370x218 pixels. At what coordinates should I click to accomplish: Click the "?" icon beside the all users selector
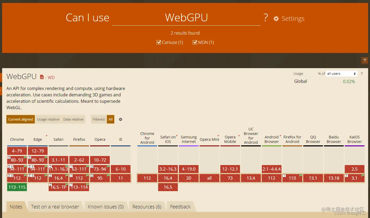tap(362, 74)
